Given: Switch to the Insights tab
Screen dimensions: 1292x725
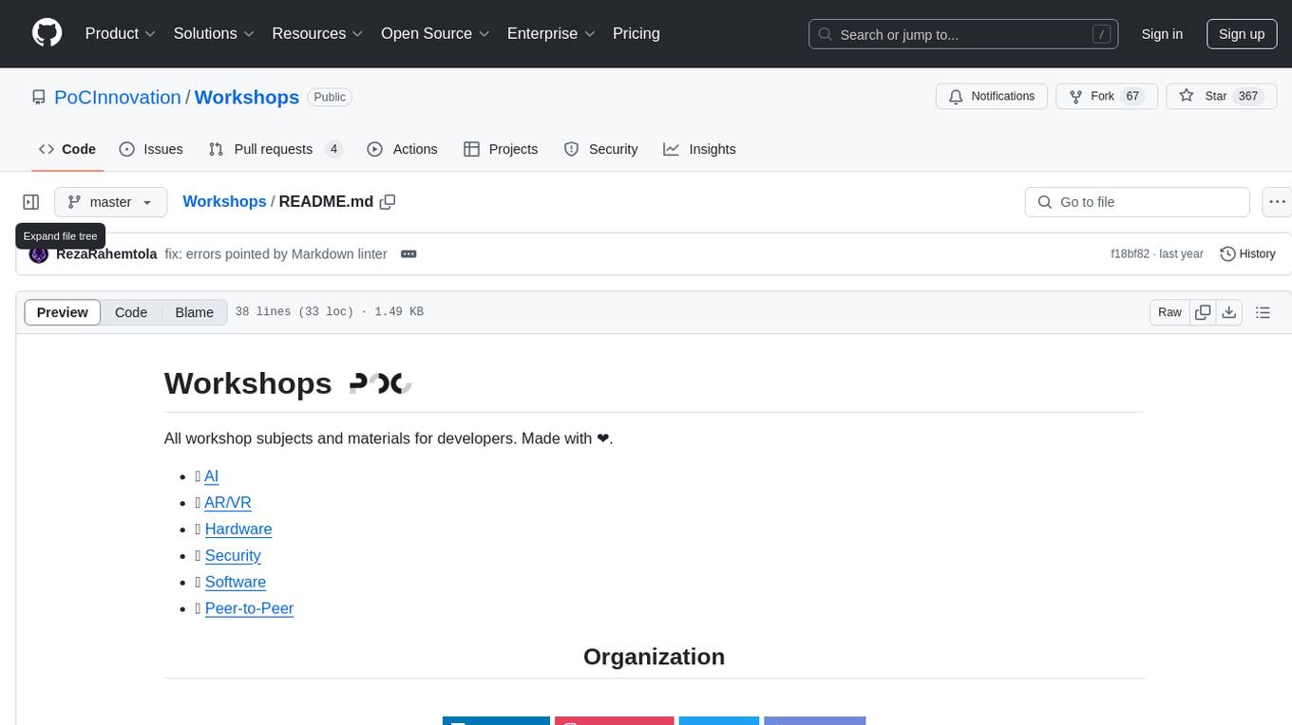Looking at the screenshot, I should point(699,149).
